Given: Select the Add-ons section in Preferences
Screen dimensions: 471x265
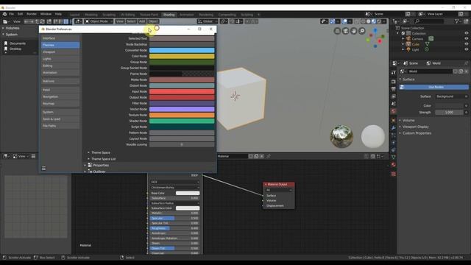Looking at the screenshot, I should pos(60,81).
